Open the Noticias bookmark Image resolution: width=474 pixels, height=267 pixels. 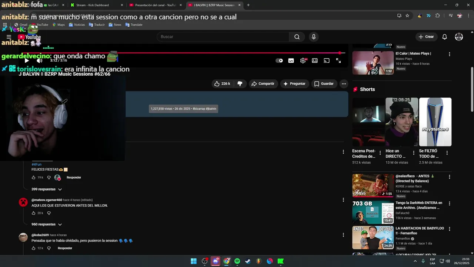[77, 25]
